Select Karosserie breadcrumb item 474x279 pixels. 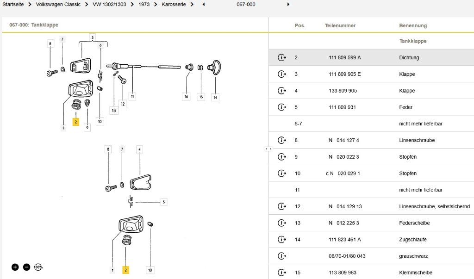click(175, 4)
